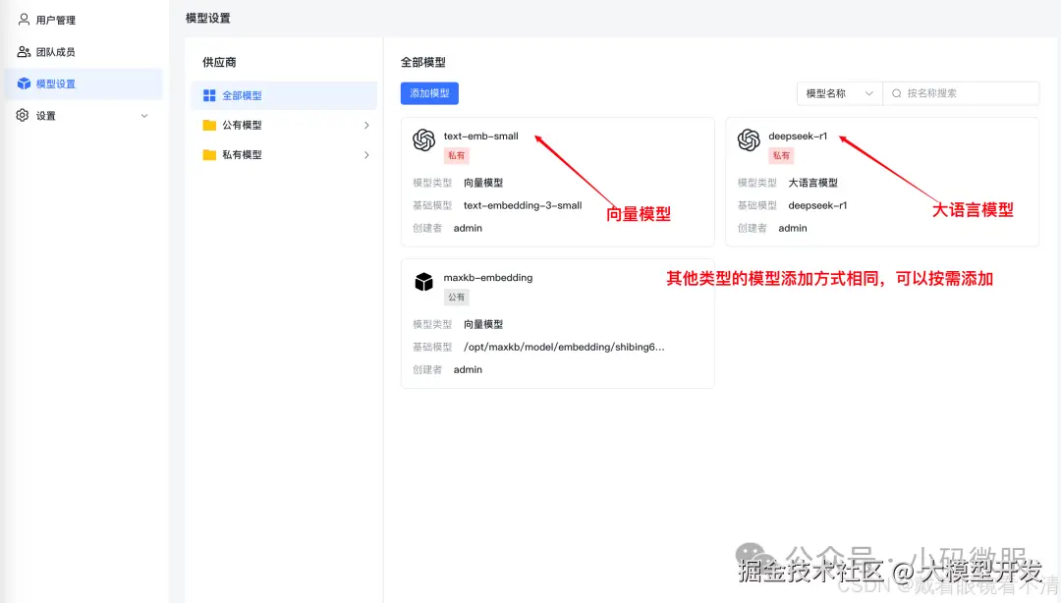
Task: Click the 私有 tag on text-emb-small
Action: (x=455, y=155)
